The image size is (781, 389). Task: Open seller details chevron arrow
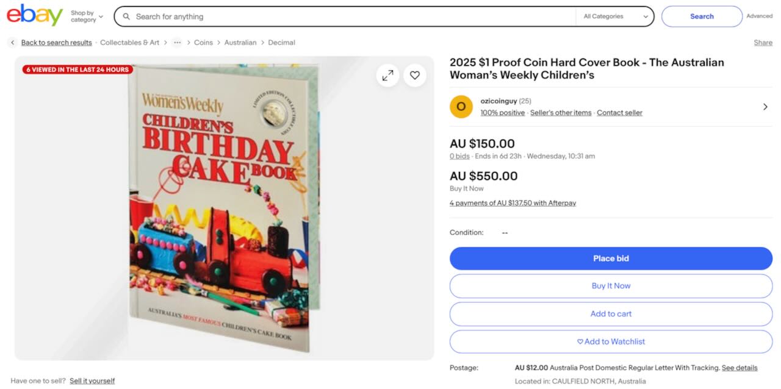click(x=765, y=107)
